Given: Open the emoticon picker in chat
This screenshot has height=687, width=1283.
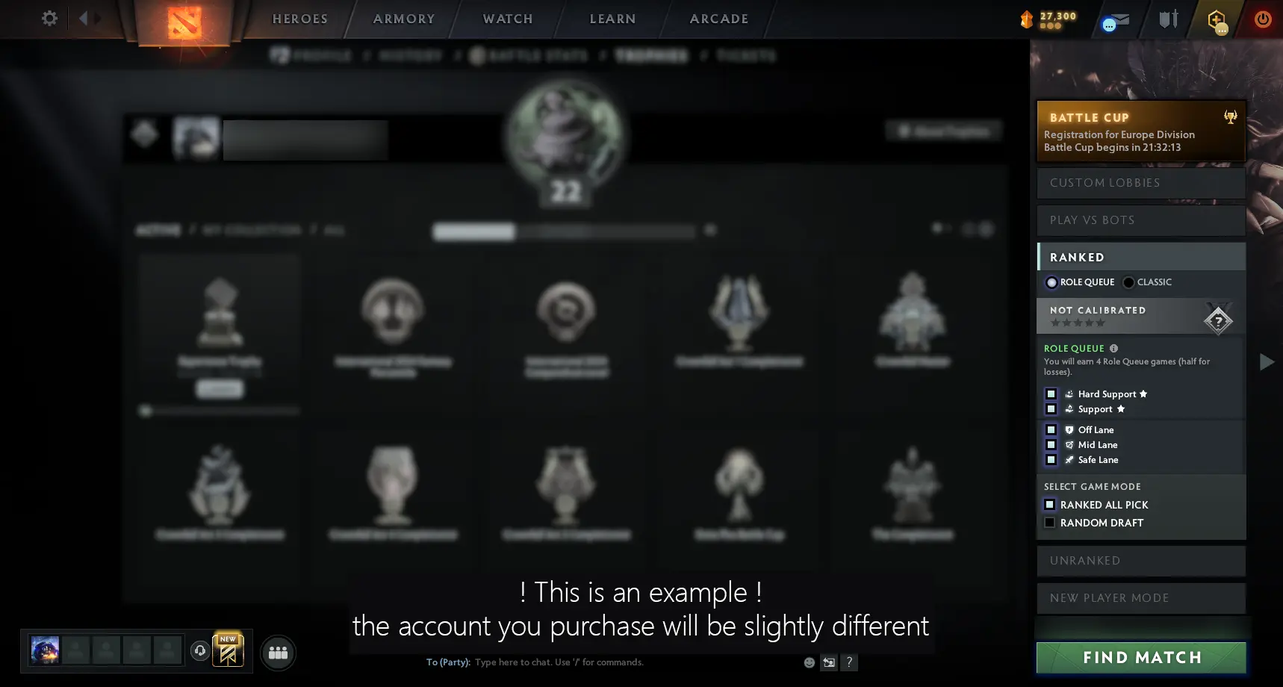Looking at the screenshot, I should pos(809,662).
